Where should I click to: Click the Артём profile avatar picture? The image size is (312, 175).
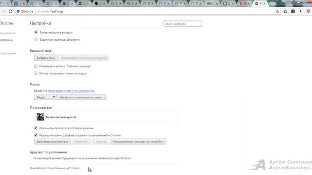click(x=40, y=117)
